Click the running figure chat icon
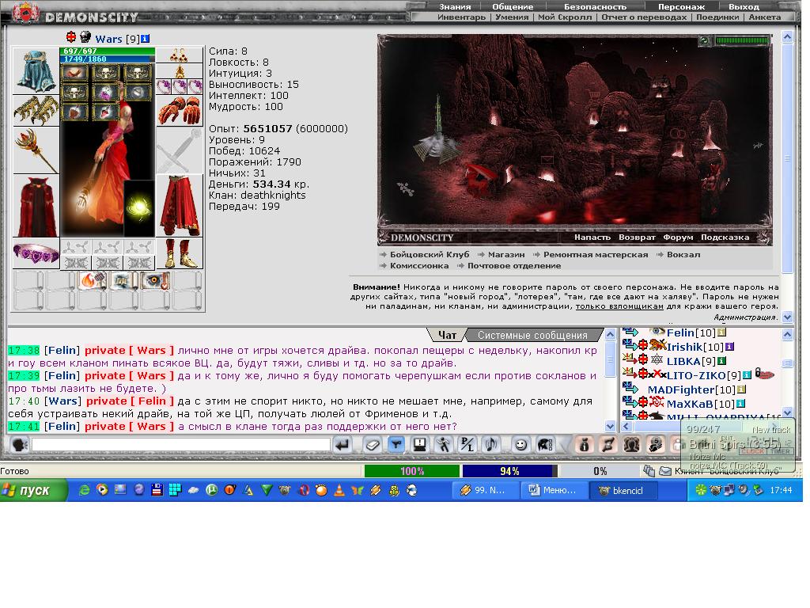This screenshot has height=608, width=810. [x=444, y=445]
